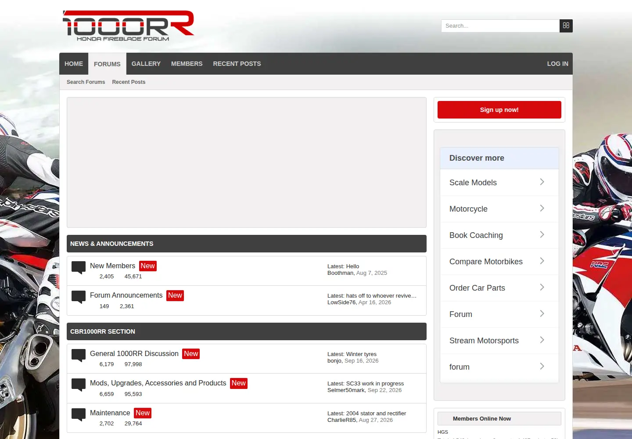This screenshot has height=439, width=632.
Task: Open the New Members forum title
Action: [x=112, y=266]
